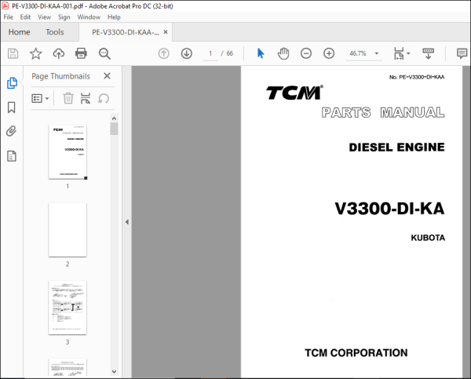Select the PE-V3300-DI-KAA document tab
The width and height of the screenshot is (471, 379).
click(126, 32)
